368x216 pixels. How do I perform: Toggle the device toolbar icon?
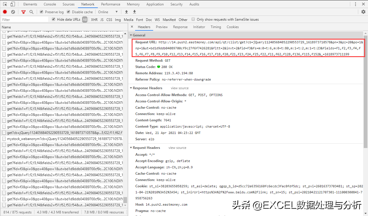click(13, 4)
